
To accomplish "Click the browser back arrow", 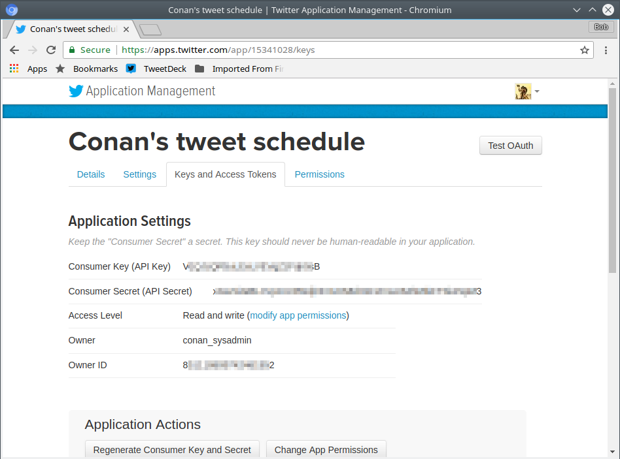I will (14, 50).
